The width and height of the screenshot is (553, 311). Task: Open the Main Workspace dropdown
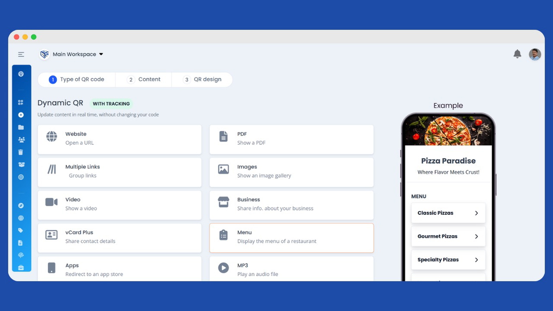(x=76, y=54)
